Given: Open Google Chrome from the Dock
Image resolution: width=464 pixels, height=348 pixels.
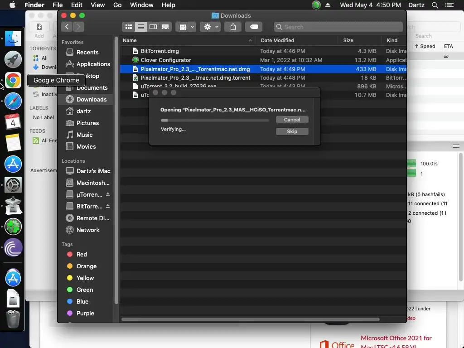Looking at the screenshot, I should tap(13, 80).
